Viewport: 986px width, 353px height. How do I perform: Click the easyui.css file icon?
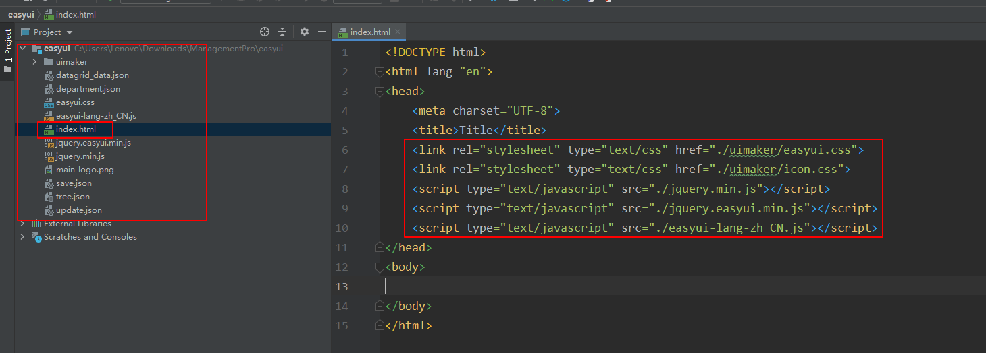(x=49, y=102)
